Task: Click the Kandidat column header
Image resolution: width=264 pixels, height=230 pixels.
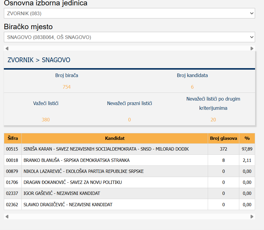Action: pyautogui.click(x=115, y=138)
